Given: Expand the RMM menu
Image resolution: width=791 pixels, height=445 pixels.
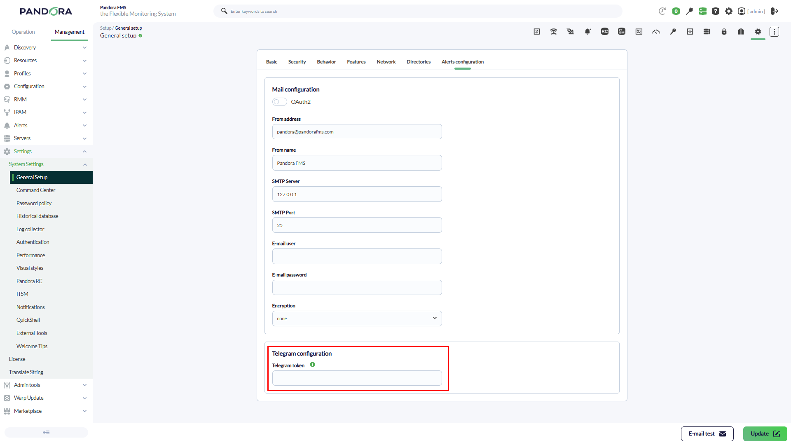Looking at the screenshot, I should coord(46,99).
